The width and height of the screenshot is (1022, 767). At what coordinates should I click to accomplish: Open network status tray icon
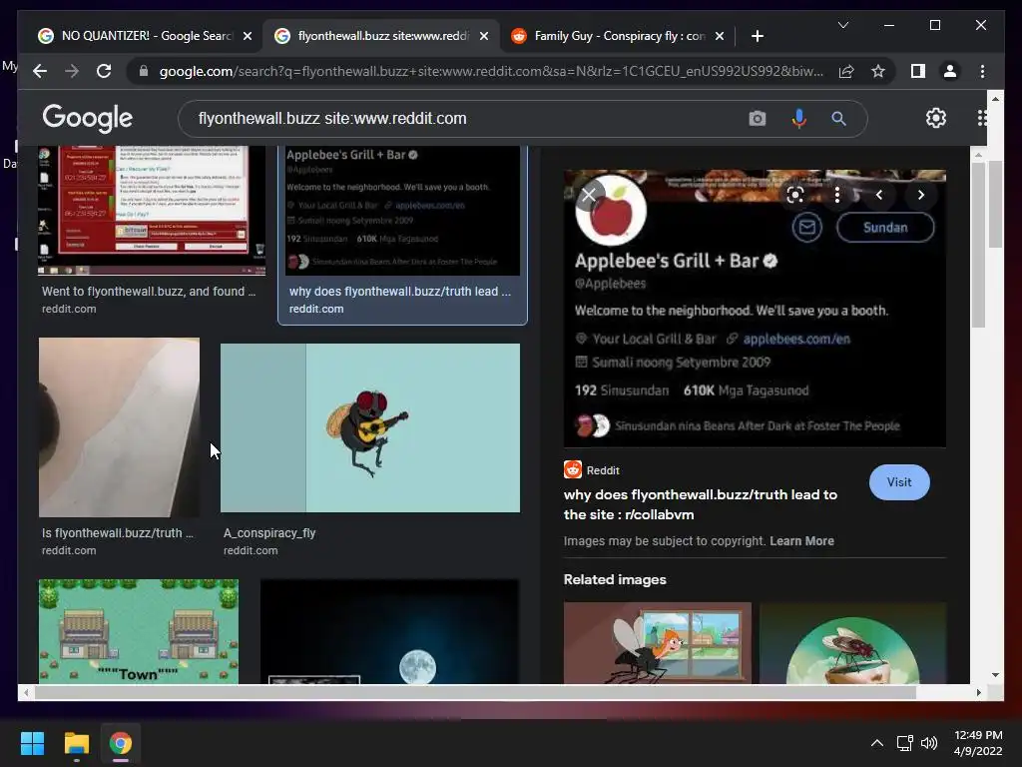coord(904,743)
